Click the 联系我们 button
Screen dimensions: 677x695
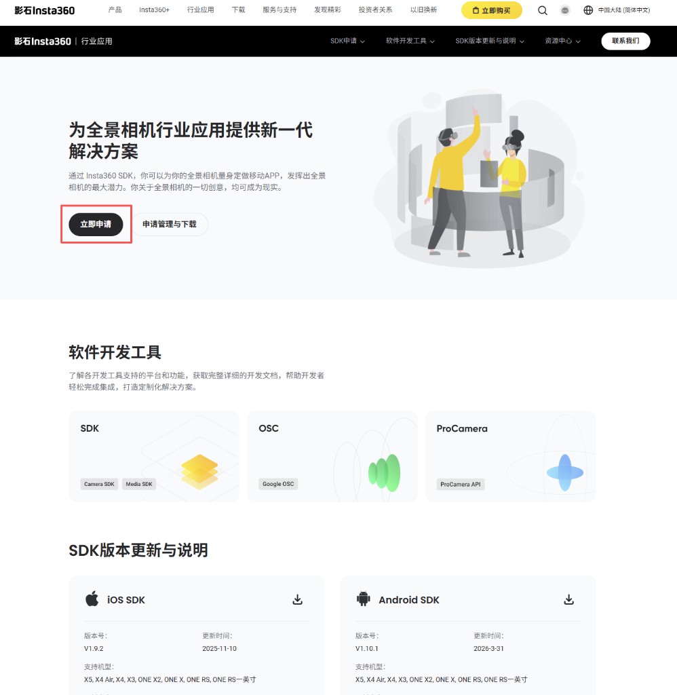click(625, 41)
